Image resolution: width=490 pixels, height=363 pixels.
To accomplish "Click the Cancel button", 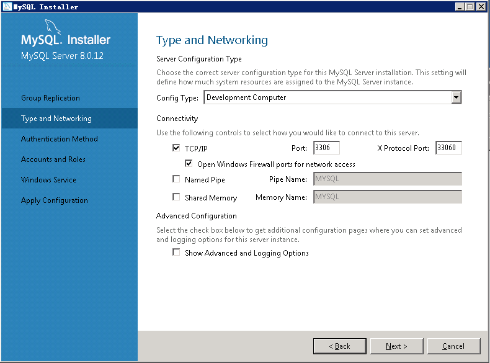I will pyautogui.click(x=453, y=346).
